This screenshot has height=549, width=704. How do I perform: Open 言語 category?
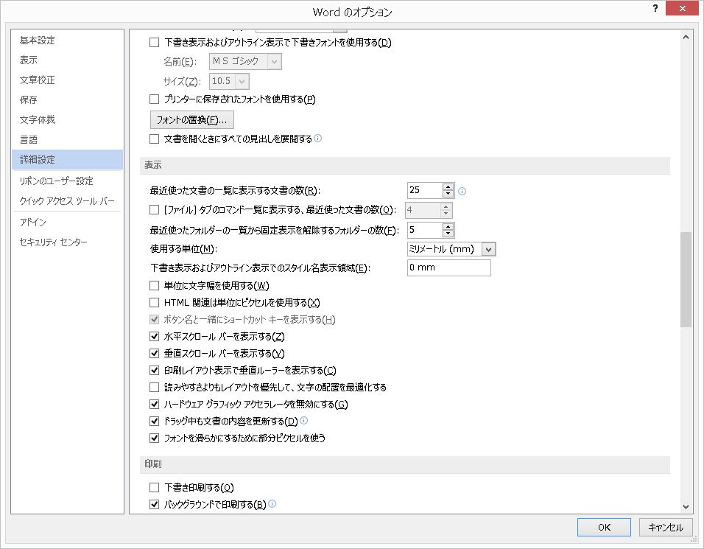[67, 140]
